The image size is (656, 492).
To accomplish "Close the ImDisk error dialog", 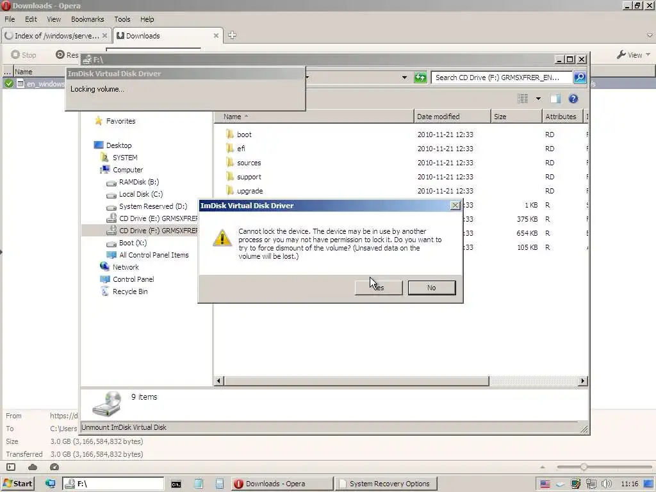I will click(x=455, y=206).
